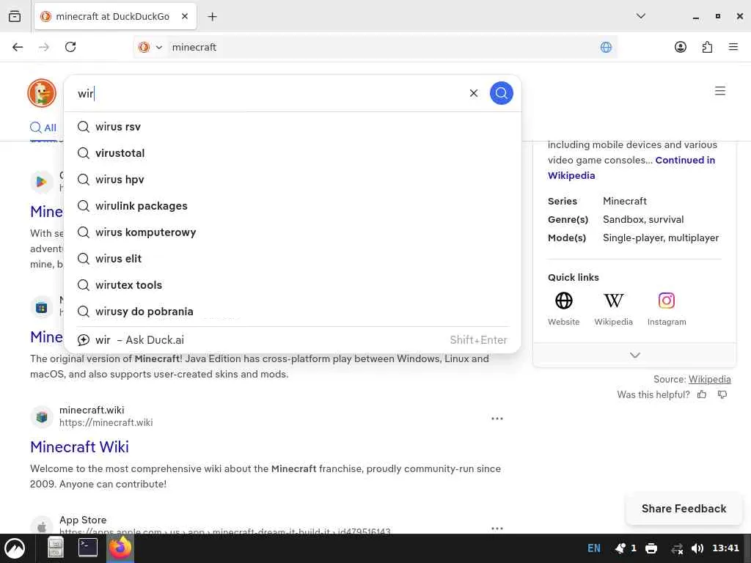Click the Share Feedback button
The height and width of the screenshot is (563, 751).
click(x=684, y=509)
